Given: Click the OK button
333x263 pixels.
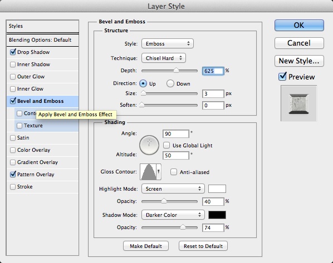Looking at the screenshot, I should coord(299,25).
